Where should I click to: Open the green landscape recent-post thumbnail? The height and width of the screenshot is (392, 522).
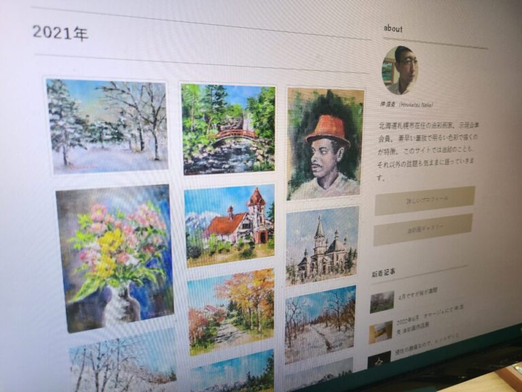(382, 301)
